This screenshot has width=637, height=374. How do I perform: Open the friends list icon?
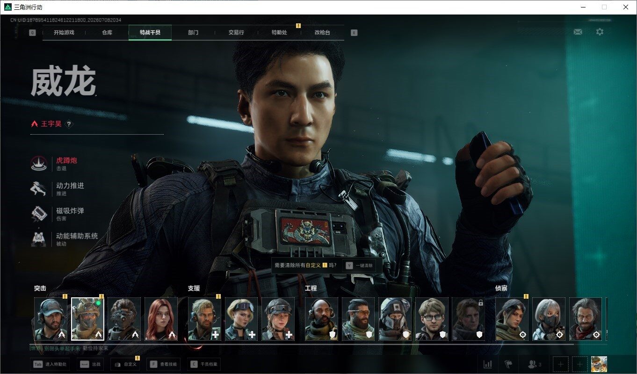point(534,364)
